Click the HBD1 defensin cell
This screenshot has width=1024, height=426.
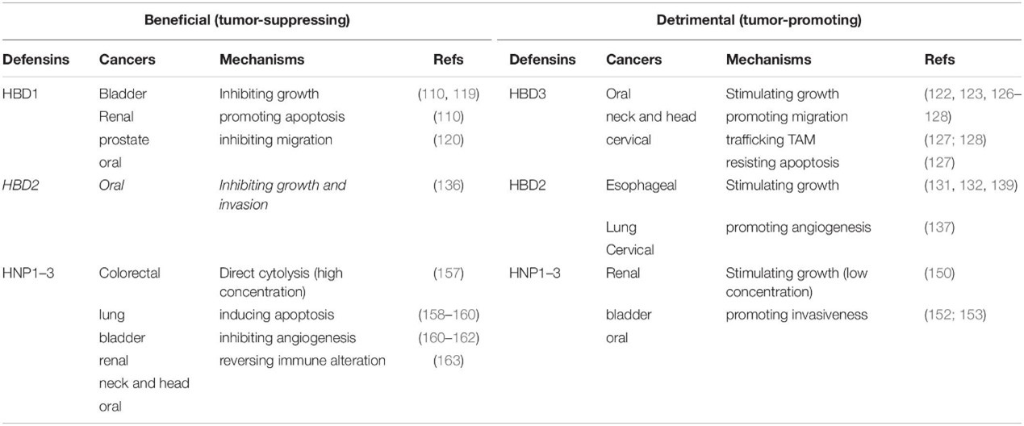22,94
